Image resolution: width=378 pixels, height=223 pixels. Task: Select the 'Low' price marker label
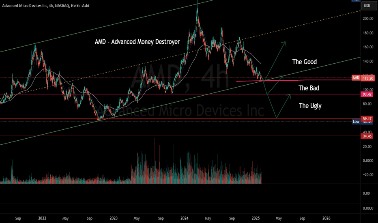click(x=356, y=122)
